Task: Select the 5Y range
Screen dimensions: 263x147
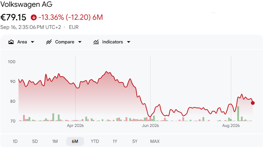Action: coord(135,141)
